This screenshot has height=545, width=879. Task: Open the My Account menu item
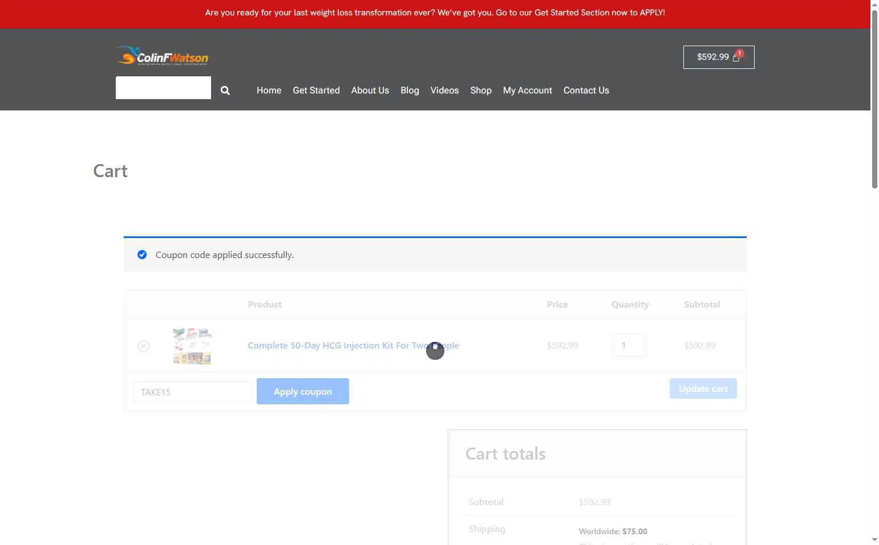click(x=528, y=91)
